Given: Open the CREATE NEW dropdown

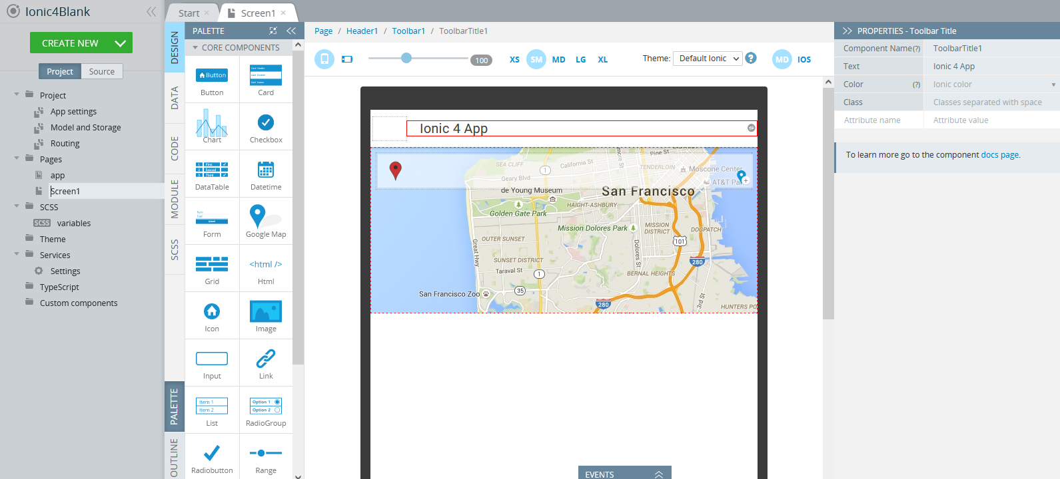Looking at the screenshot, I should (x=120, y=43).
